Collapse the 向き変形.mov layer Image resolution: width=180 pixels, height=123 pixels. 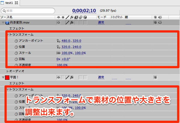(3, 23)
